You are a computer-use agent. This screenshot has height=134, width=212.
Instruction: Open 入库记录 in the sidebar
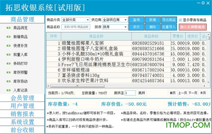coord(20,90)
